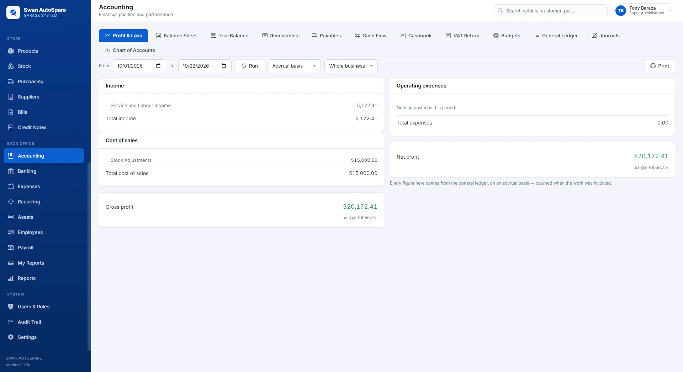Open Products via its box icon
The height and width of the screenshot is (372, 683).
click(x=11, y=51)
